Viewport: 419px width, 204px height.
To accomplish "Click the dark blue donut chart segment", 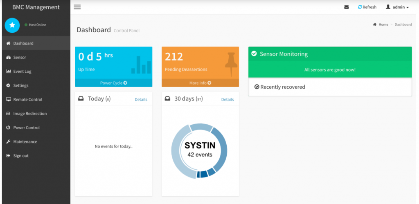I will pos(202,175).
